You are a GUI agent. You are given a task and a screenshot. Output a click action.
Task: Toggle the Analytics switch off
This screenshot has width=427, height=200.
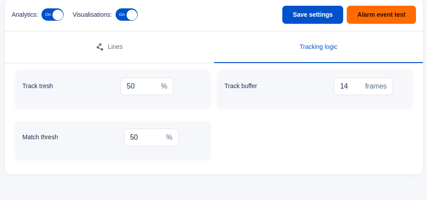click(x=52, y=15)
